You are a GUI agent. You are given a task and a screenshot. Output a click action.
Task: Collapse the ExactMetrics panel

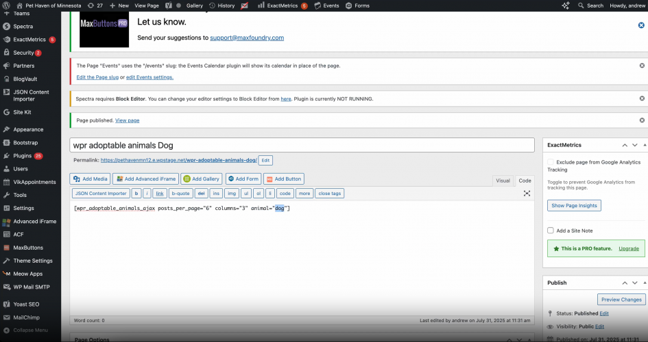tap(645, 145)
